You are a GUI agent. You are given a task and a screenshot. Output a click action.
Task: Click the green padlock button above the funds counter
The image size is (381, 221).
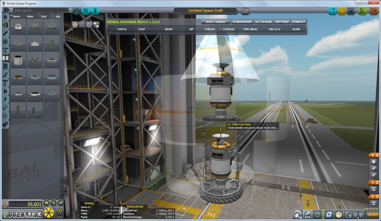pos(46,203)
